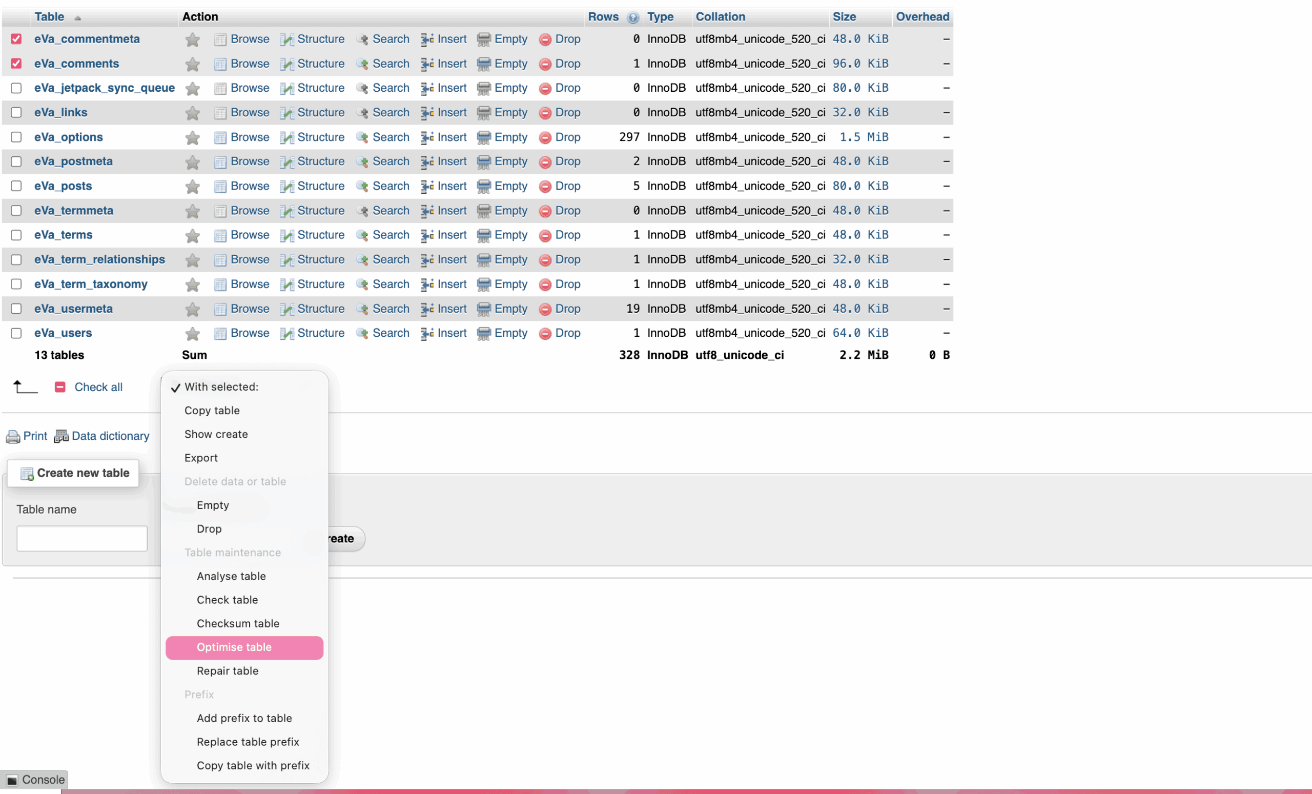Click Drop icon in eVa_jetpack_sync_queue row
1312x794 pixels.
click(x=545, y=88)
